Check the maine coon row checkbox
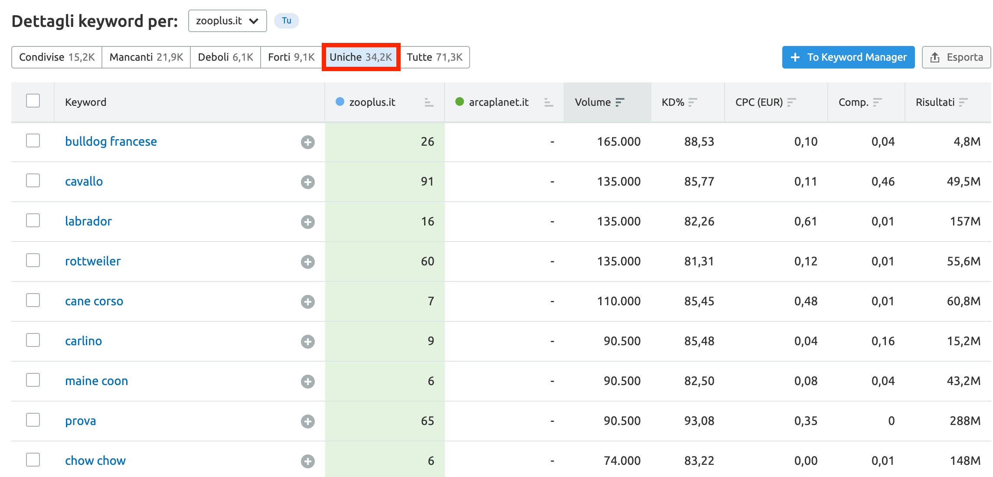This screenshot has height=477, width=993. [33, 380]
